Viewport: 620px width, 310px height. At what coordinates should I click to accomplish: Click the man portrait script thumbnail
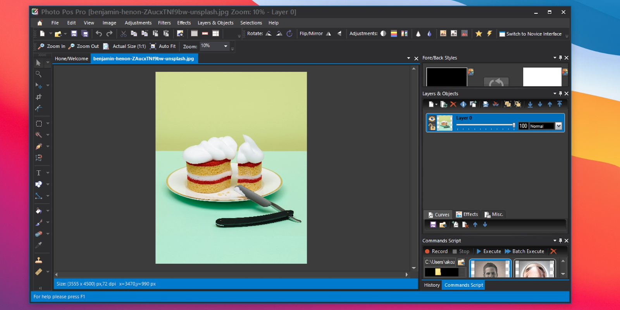tap(490, 268)
